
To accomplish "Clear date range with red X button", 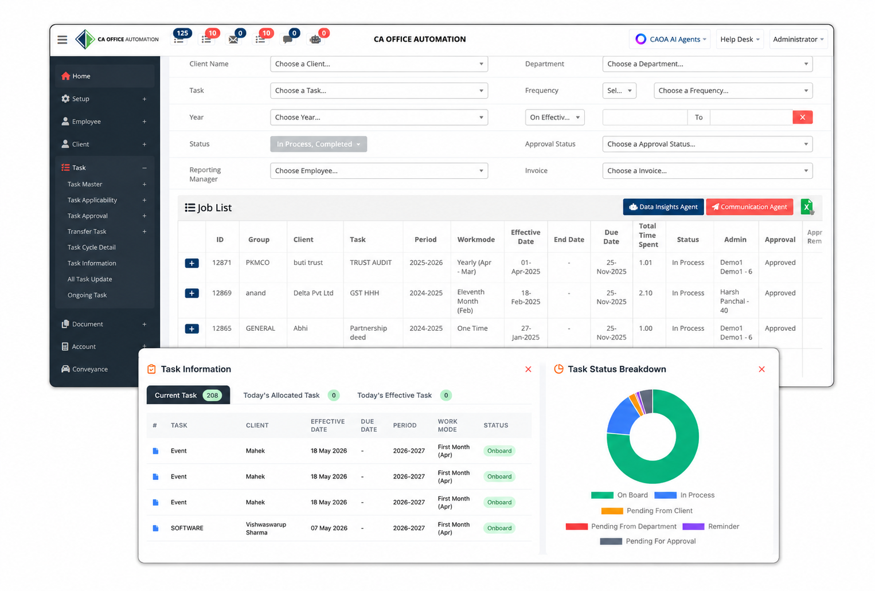I will click(x=802, y=117).
